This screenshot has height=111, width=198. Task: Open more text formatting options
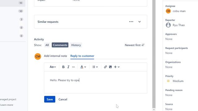[73, 67]
